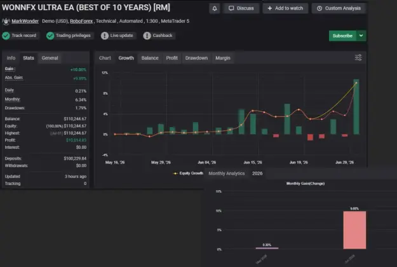Open Custom Analysis
This screenshot has height=267, width=397.
[x=339, y=8]
